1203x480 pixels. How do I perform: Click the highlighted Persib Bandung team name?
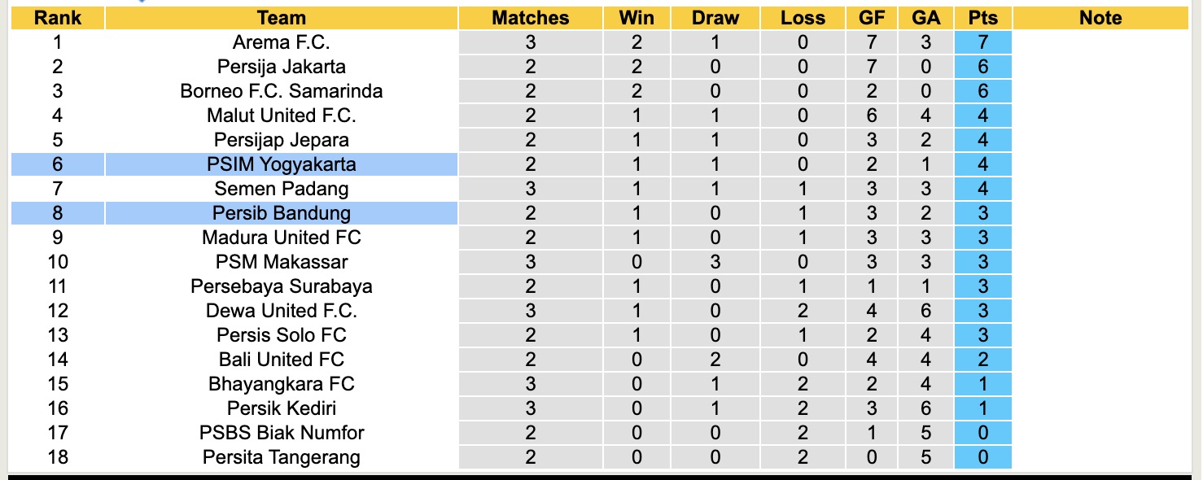(281, 213)
